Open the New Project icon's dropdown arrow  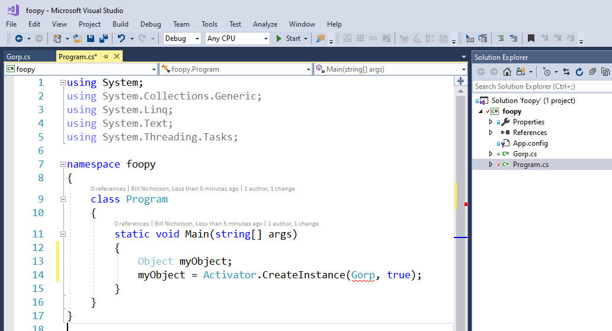click(x=67, y=38)
